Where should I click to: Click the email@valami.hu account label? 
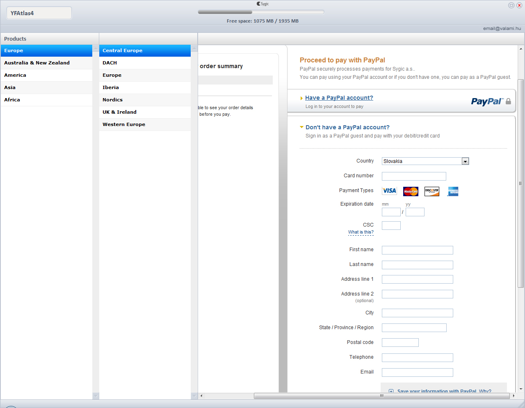click(502, 28)
